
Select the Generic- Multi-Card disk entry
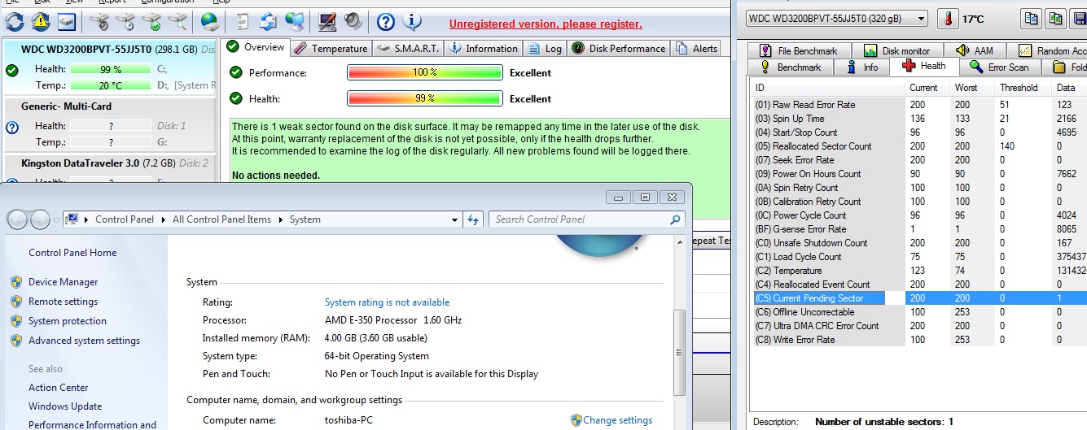click(111, 125)
